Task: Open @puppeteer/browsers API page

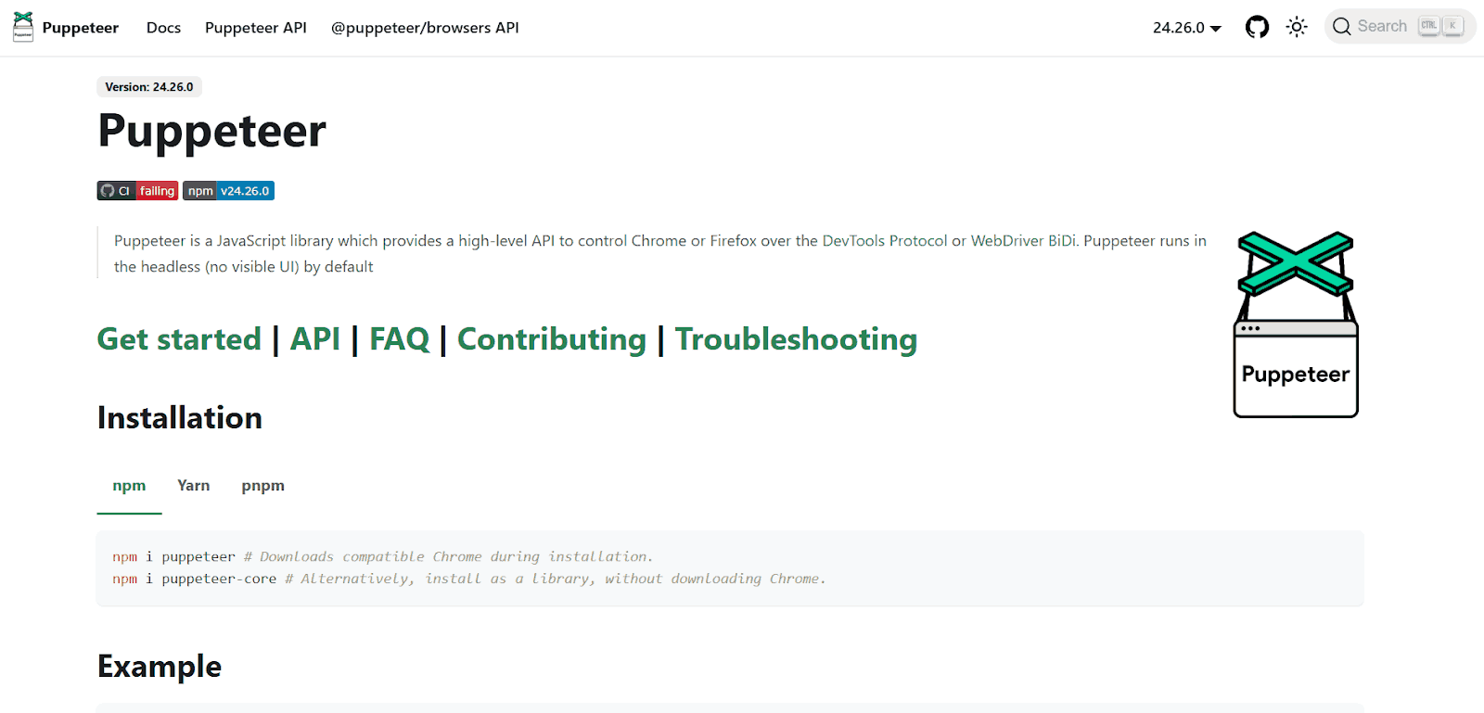Action: [425, 28]
